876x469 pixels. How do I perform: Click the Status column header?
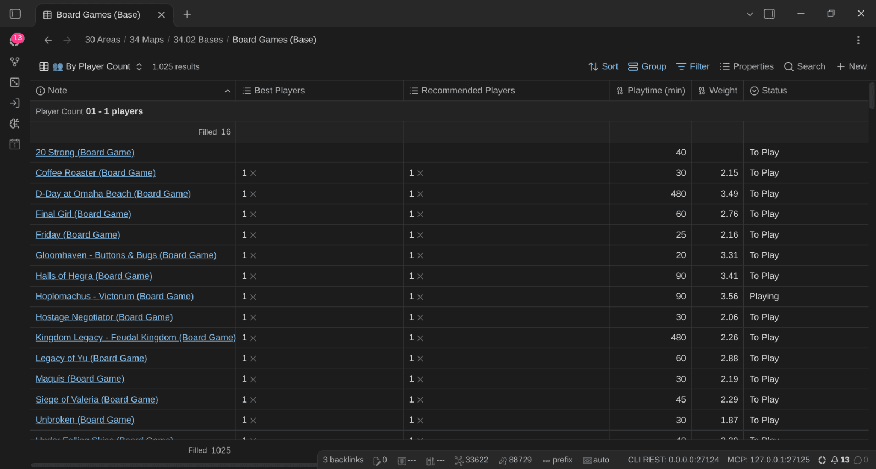806,91
